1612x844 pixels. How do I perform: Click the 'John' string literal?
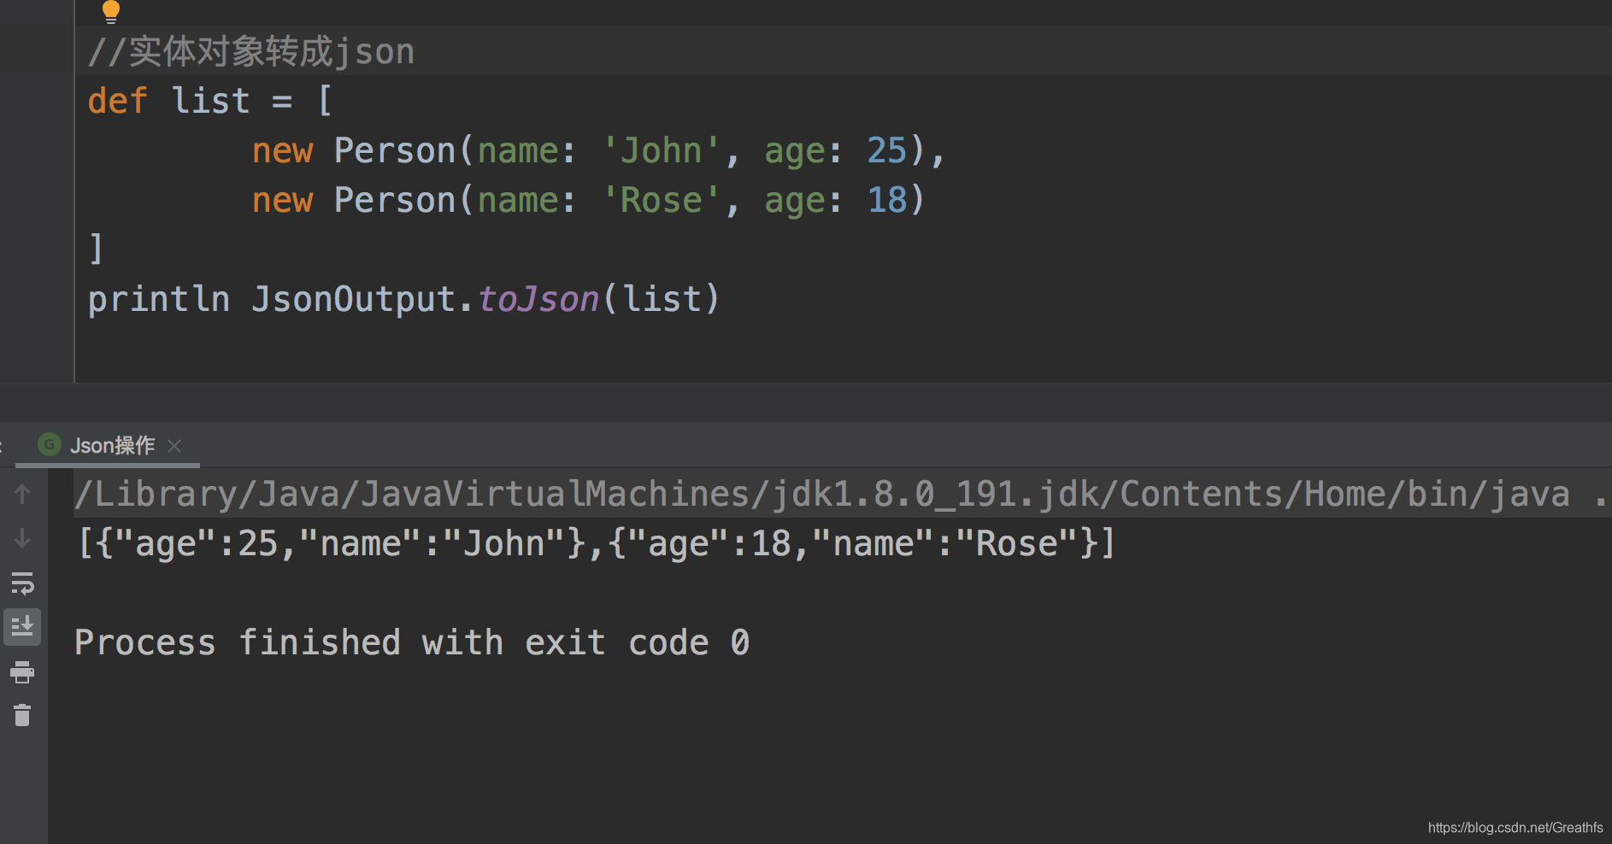[661, 150]
